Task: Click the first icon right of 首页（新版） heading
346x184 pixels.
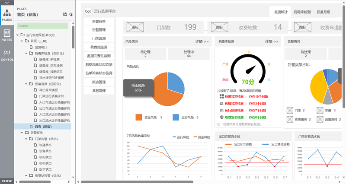Action: (65, 14)
